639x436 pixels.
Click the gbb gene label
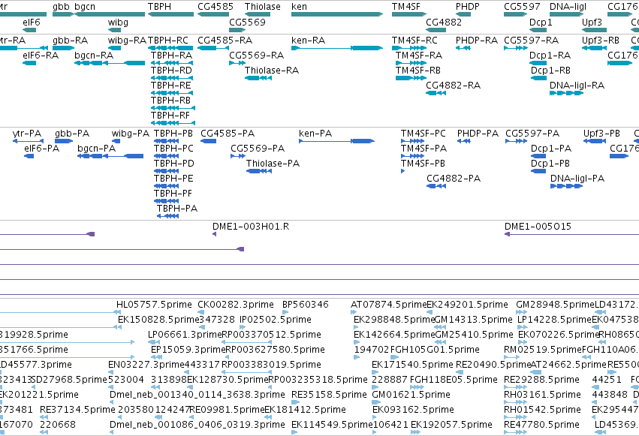61,7
